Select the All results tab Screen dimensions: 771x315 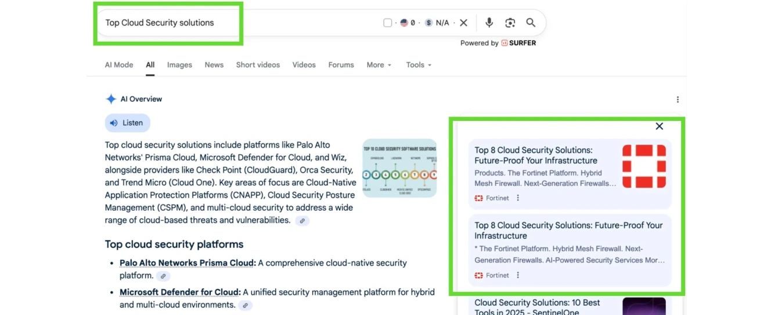click(150, 65)
